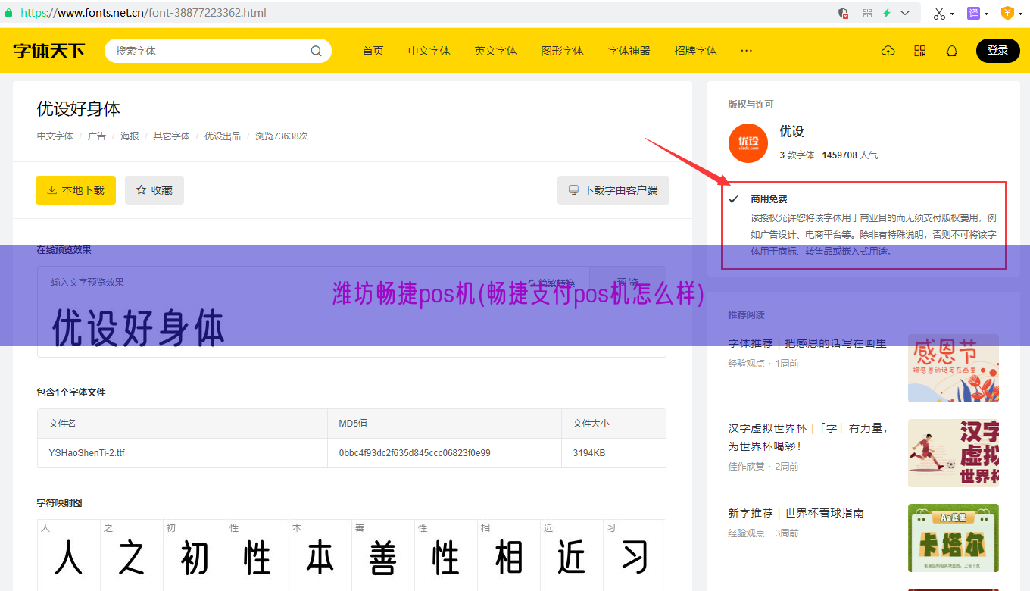Open the QR code icon in yellow header
This screenshot has width=1030, height=591.
pos(920,51)
